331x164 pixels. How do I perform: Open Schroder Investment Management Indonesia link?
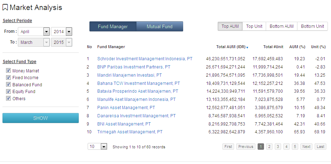(145, 59)
